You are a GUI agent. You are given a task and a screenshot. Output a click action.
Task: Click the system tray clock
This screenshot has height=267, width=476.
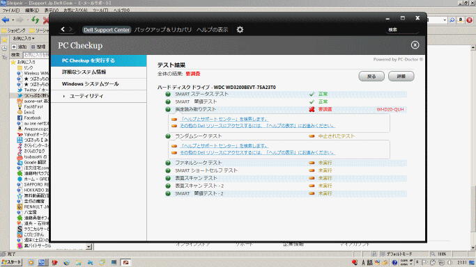tap(462, 262)
